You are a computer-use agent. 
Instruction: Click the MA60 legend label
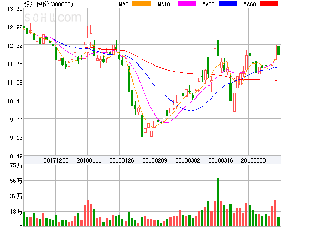pyautogui.click(x=250, y=4)
